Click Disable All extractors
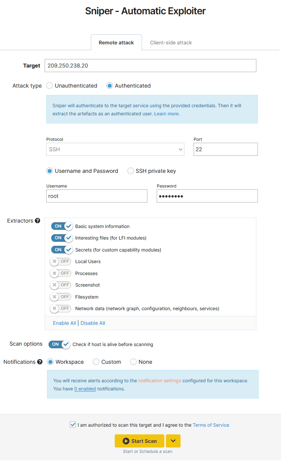This screenshot has width=281, height=461. [x=93, y=323]
